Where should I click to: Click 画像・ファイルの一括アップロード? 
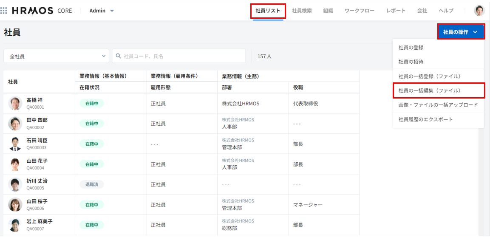coord(438,104)
